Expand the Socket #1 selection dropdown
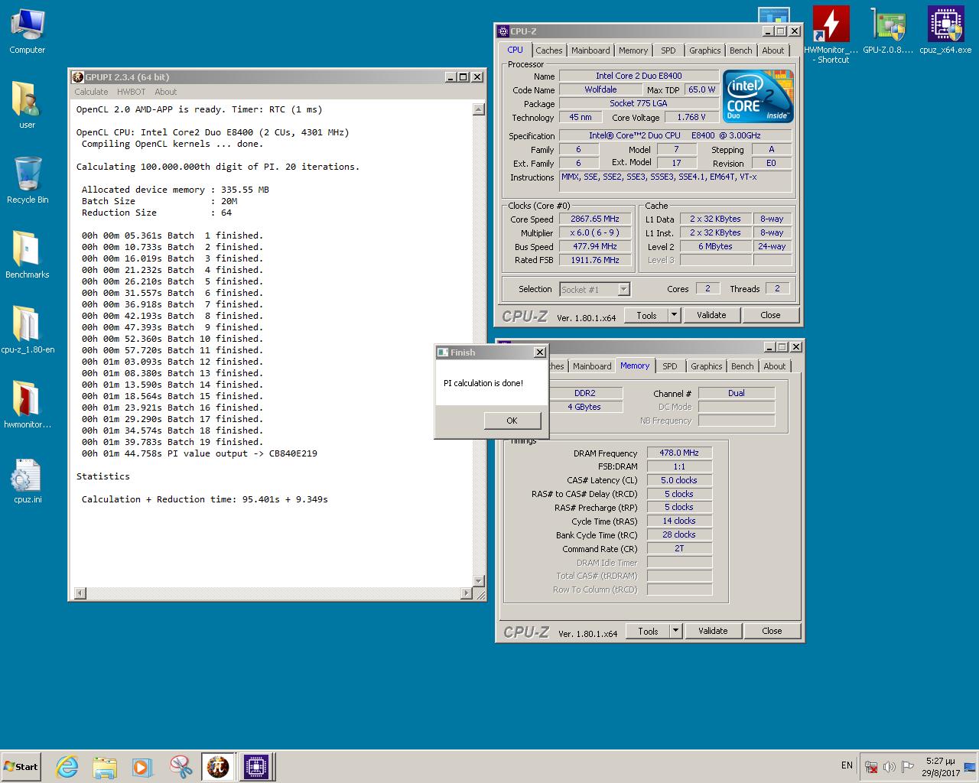The image size is (979, 783). [623, 289]
